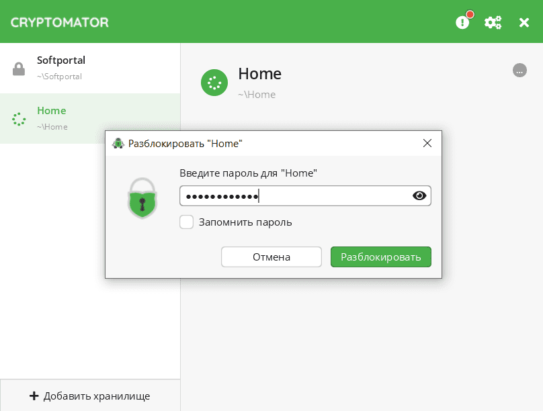Enable the "Запомнить пароль" checkbox
The width and height of the screenshot is (543, 411).
pos(187,222)
